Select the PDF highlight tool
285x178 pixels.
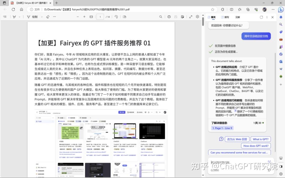pos(14,17)
